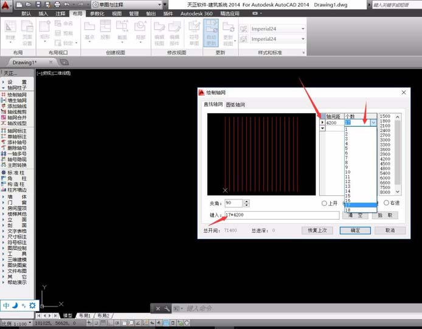Select the 上开 radio button

[325, 203]
